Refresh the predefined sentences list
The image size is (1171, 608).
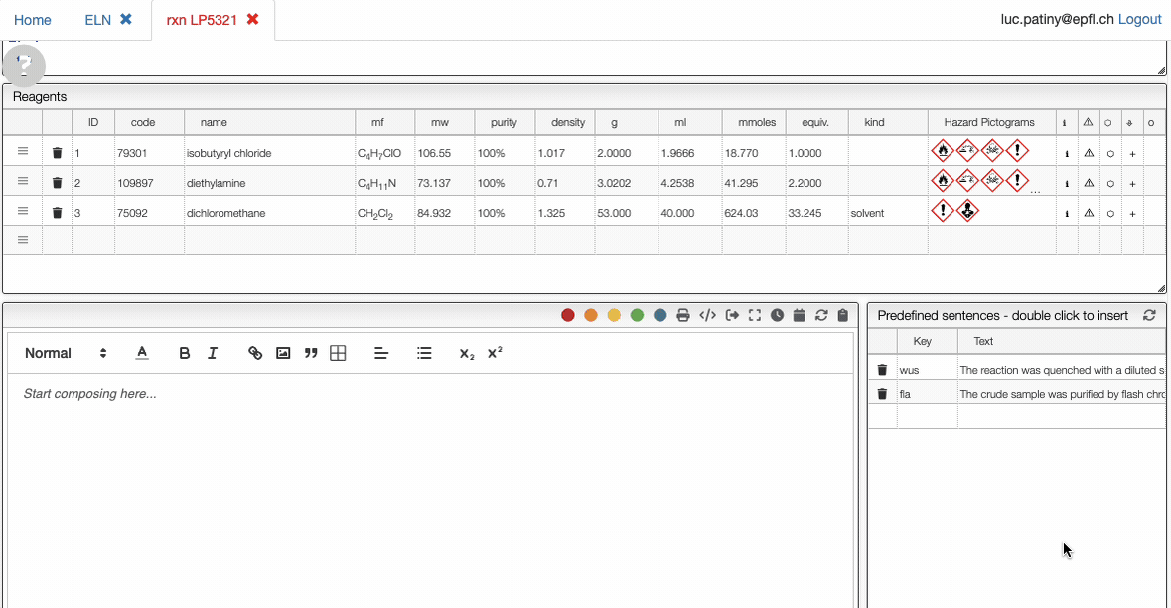coord(1149,314)
